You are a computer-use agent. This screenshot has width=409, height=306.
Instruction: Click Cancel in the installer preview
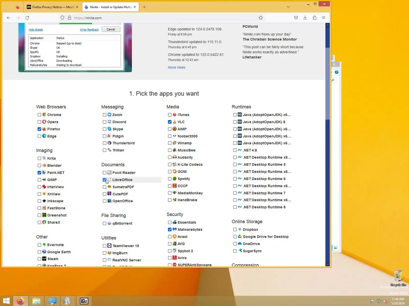tap(111, 29)
